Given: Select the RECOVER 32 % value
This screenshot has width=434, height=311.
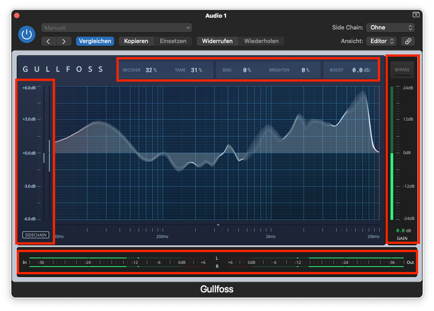Looking at the screenshot, I should click(151, 70).
